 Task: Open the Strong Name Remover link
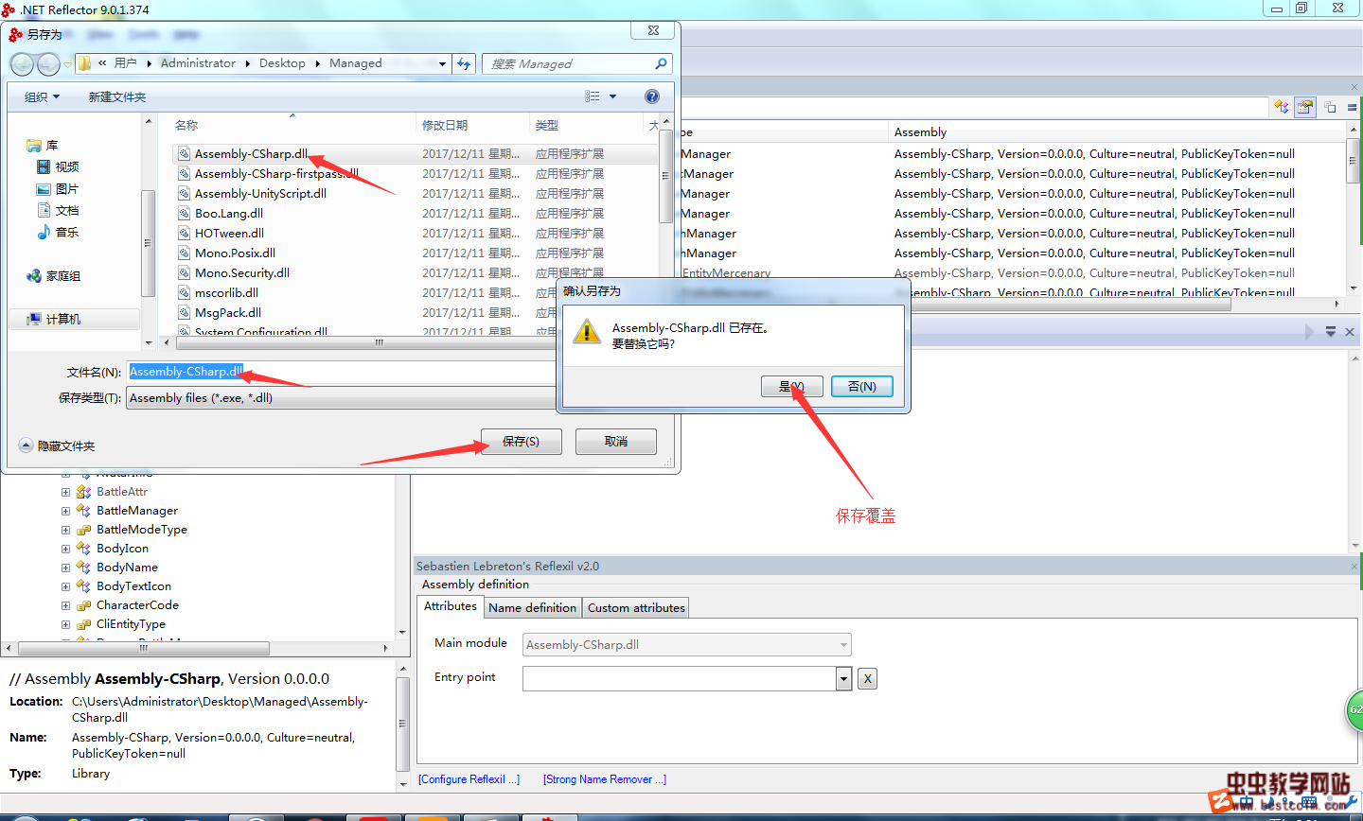[x=605, y=779]
